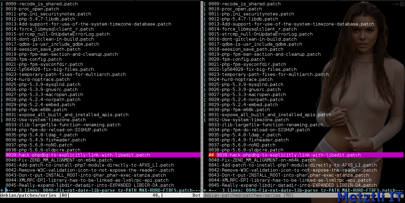Click the 48,1 cursor position indicator

click(x=158, y=195)
